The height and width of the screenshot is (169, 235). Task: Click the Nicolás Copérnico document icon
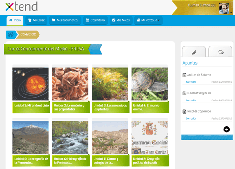[x=184, y=111]
